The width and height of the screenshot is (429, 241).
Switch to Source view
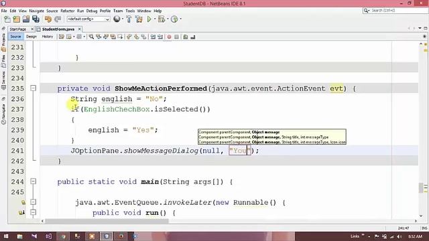click(x=15, y=37)
